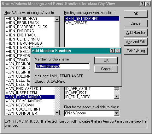Viewport: 152px width, 134px height.
Task: Click the Add Handler button
Action: 136,33
